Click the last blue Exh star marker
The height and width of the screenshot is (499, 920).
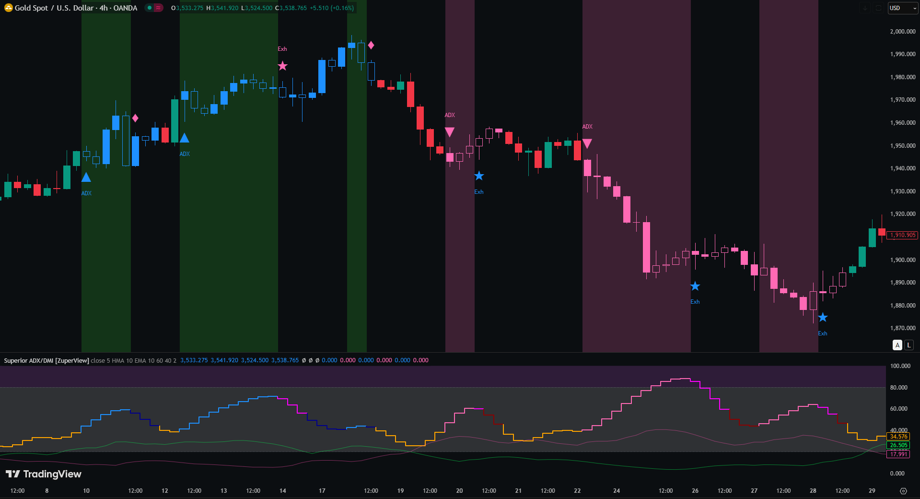click(x=823, y=318)
